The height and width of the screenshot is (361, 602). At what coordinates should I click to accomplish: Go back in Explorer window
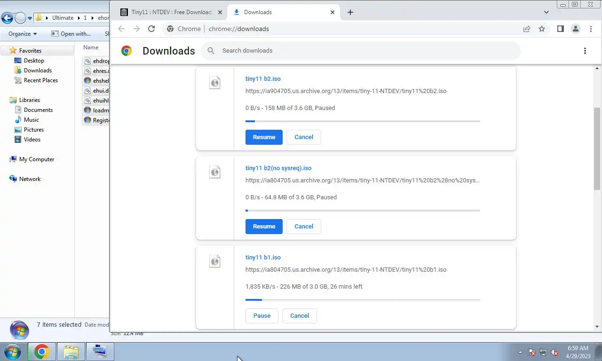pyautogui.click(x=7, y=18)
